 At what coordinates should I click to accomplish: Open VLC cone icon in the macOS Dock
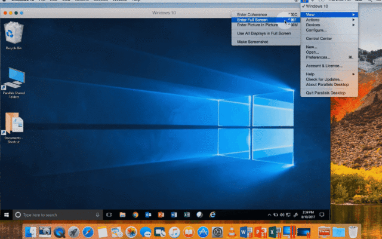232,232
